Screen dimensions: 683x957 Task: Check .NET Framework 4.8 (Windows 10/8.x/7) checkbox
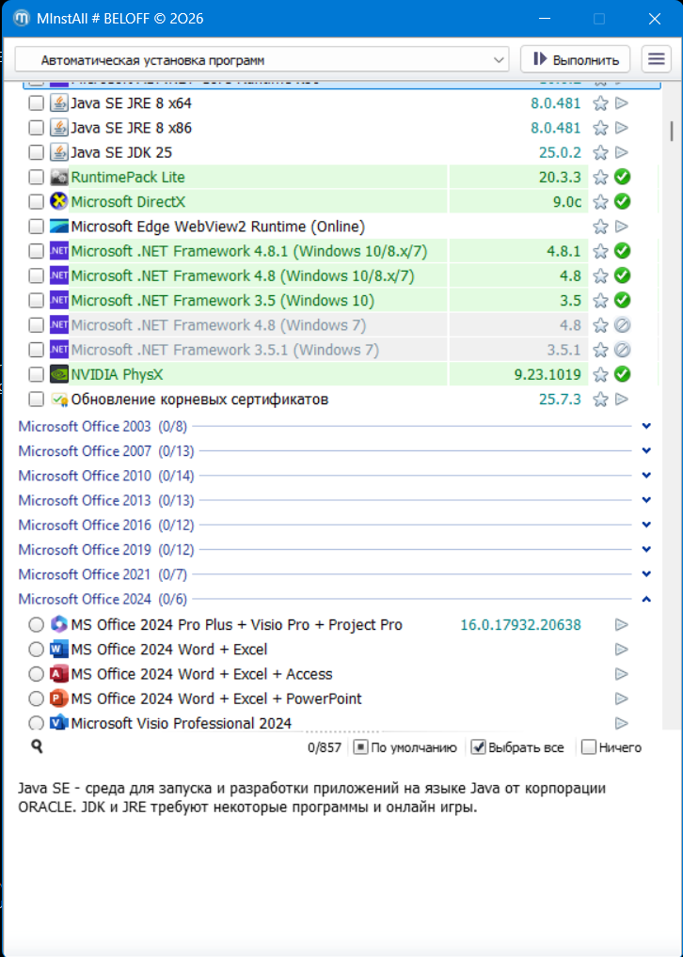[37, 275]
